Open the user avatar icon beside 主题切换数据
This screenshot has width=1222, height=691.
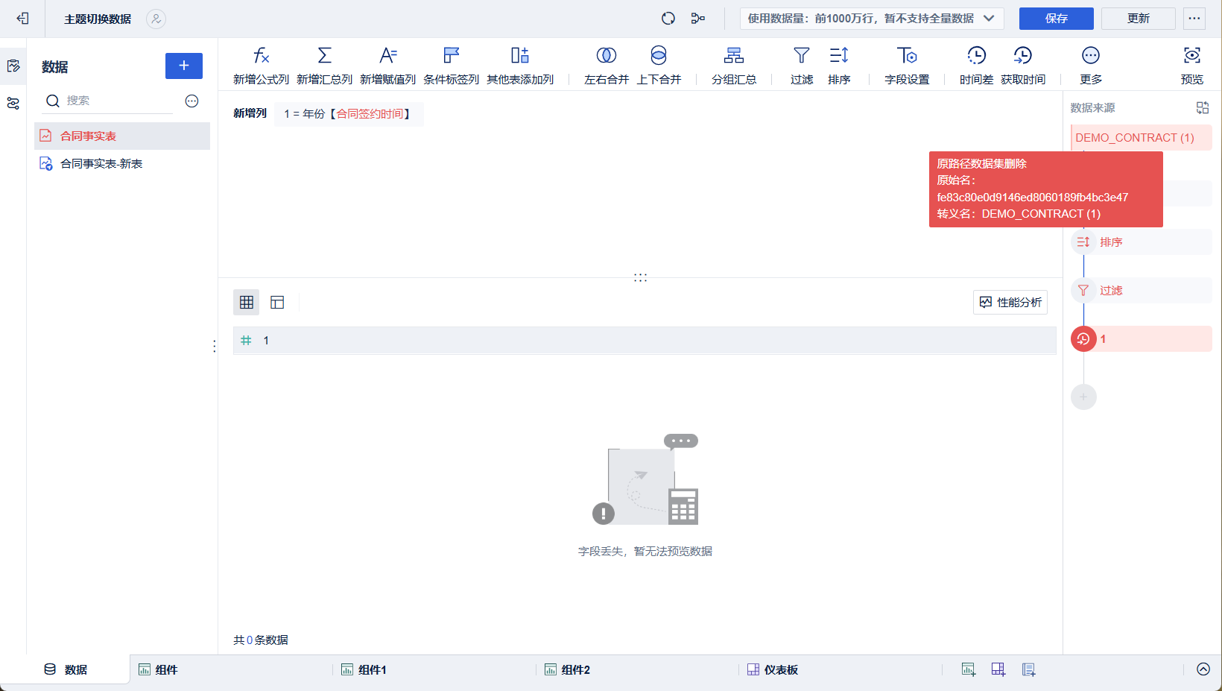(156, 19)
